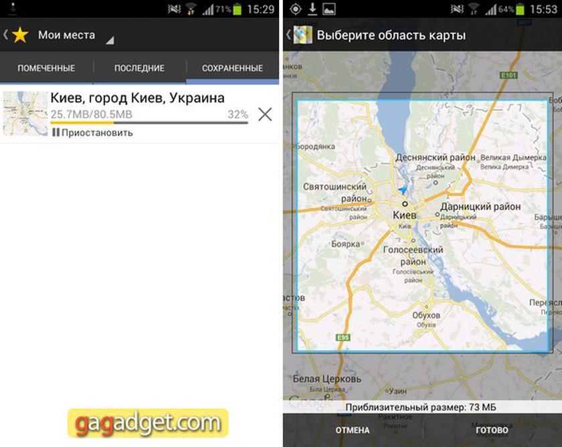Open the Kiev map thumbnail
The width and height of the screenshot is (562, 447).
(x=25, y=114)
